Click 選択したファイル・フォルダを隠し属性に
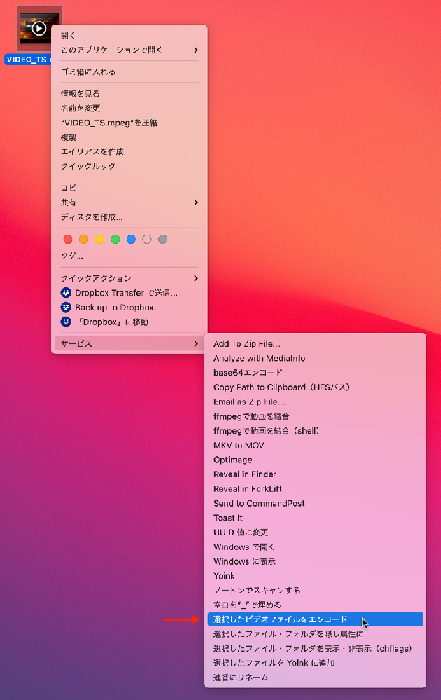The width and height of the screenshot is (441, 700). point(315,634)
